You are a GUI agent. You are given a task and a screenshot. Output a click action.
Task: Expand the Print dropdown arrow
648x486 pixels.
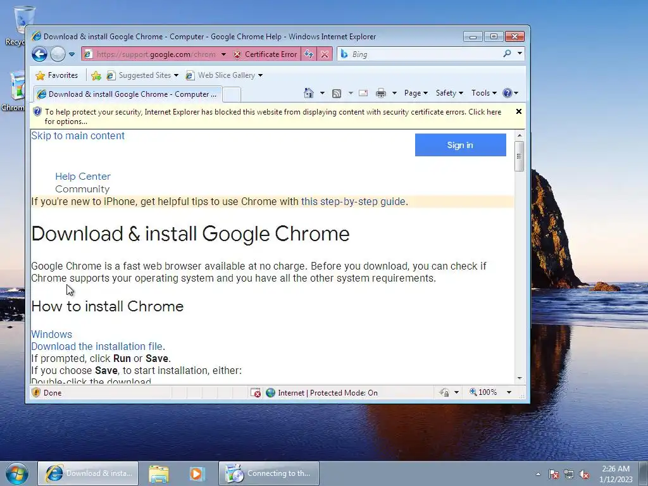[x=394, y=93]
